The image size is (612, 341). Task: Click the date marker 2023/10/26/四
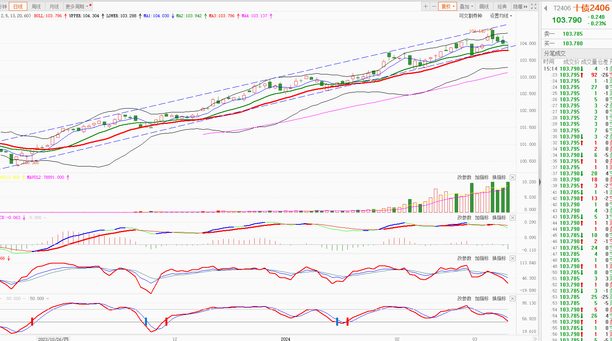point(53,339)
